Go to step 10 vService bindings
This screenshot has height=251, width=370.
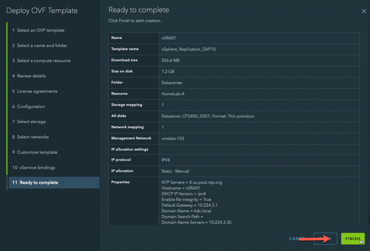pos(34,168)
